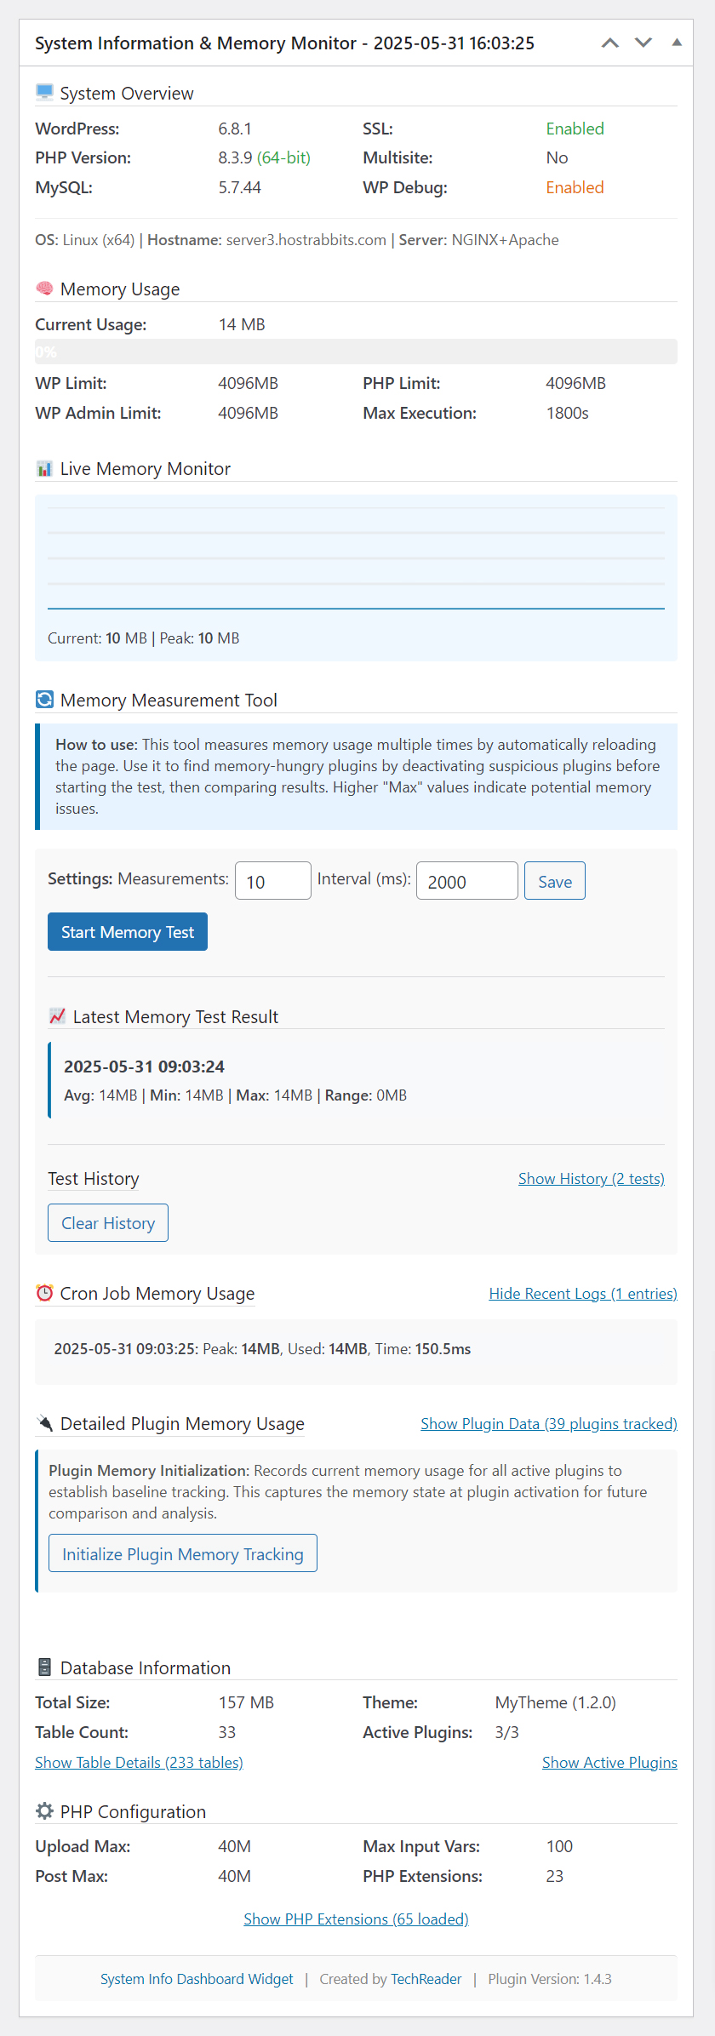Select the Max Execution 1800s value
Image resolution: width=715 pixels, height=2036 pixels.
coord(568,413)
